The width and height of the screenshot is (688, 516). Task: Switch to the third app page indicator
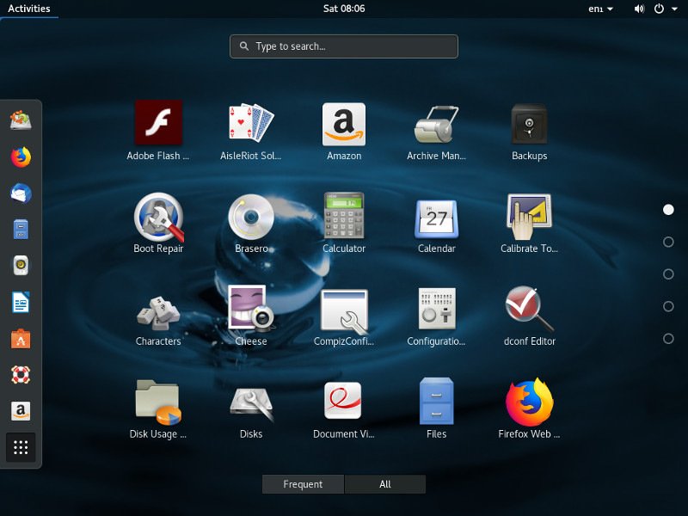coord(668,274)
